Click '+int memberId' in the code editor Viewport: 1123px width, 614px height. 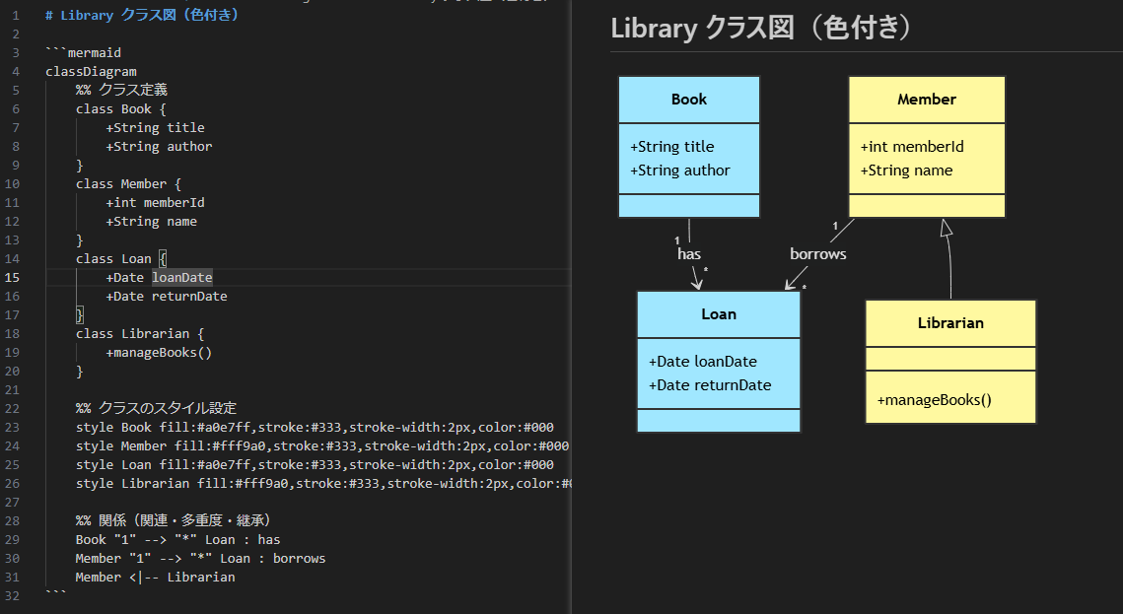(156, 202)
